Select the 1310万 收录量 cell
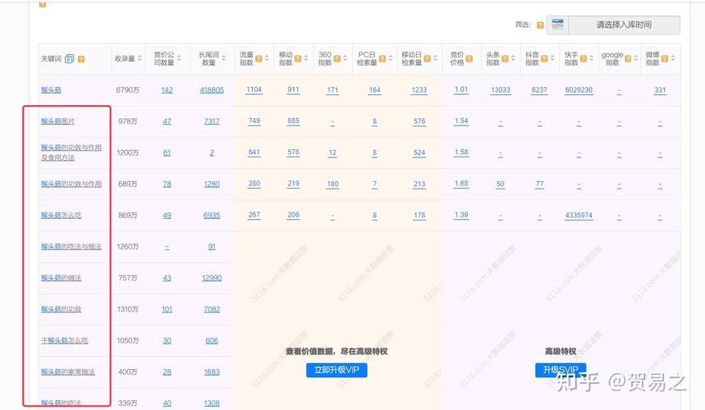The height and width of the screenshot is (410, 705). point(128,309)
